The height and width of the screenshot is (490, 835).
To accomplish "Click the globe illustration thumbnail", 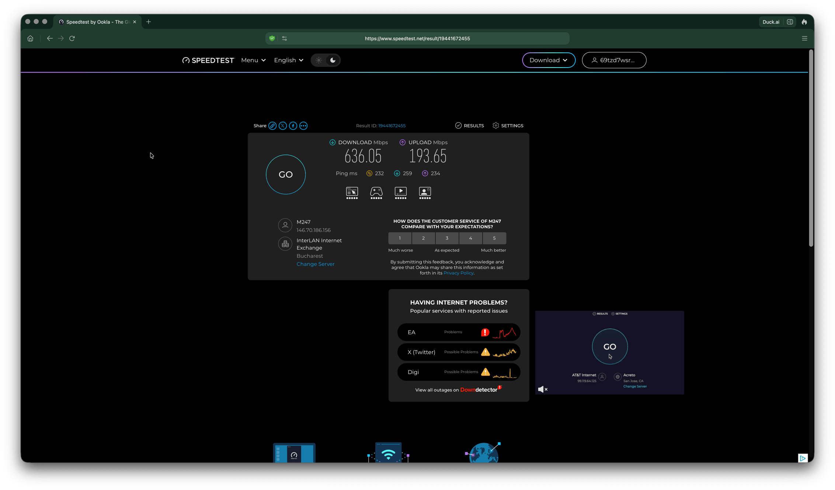I will pos(484,452).
